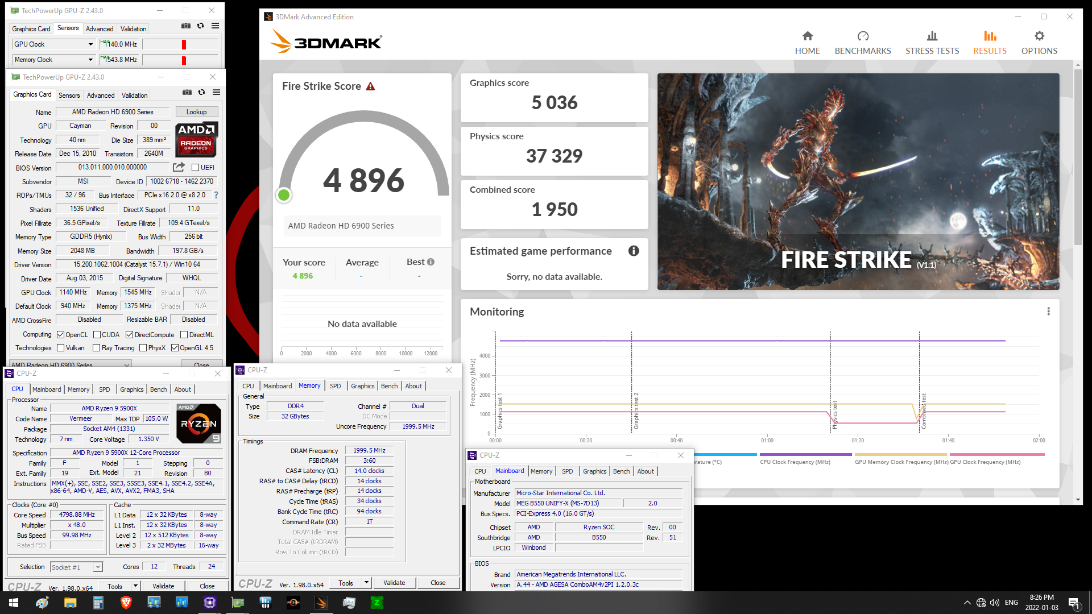Click info icon next to Best score
This screenshot has height=614, width=1092.
(431, 262)
